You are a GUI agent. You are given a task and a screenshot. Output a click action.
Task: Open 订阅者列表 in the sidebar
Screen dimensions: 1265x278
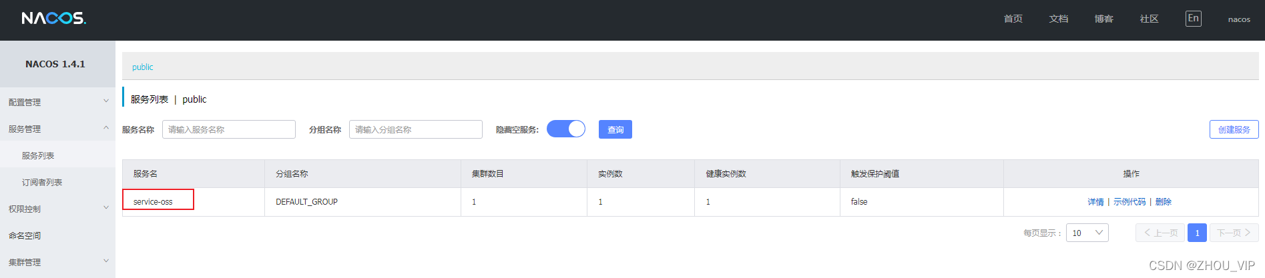click(42, 182)
